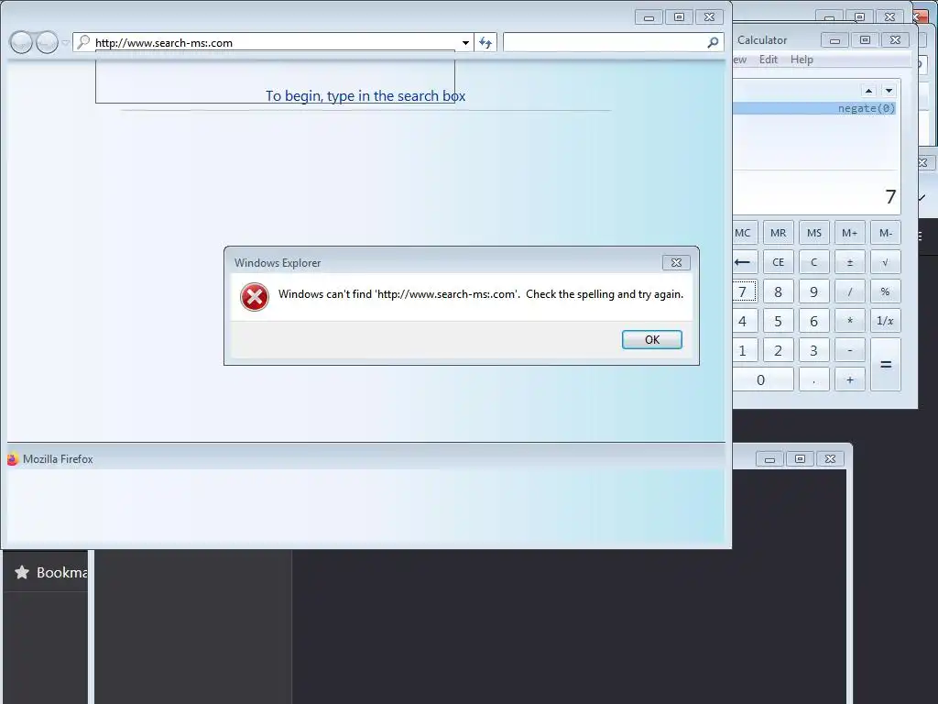
Task: Close the Mozilla Firefox window
Action: [830, 459]
